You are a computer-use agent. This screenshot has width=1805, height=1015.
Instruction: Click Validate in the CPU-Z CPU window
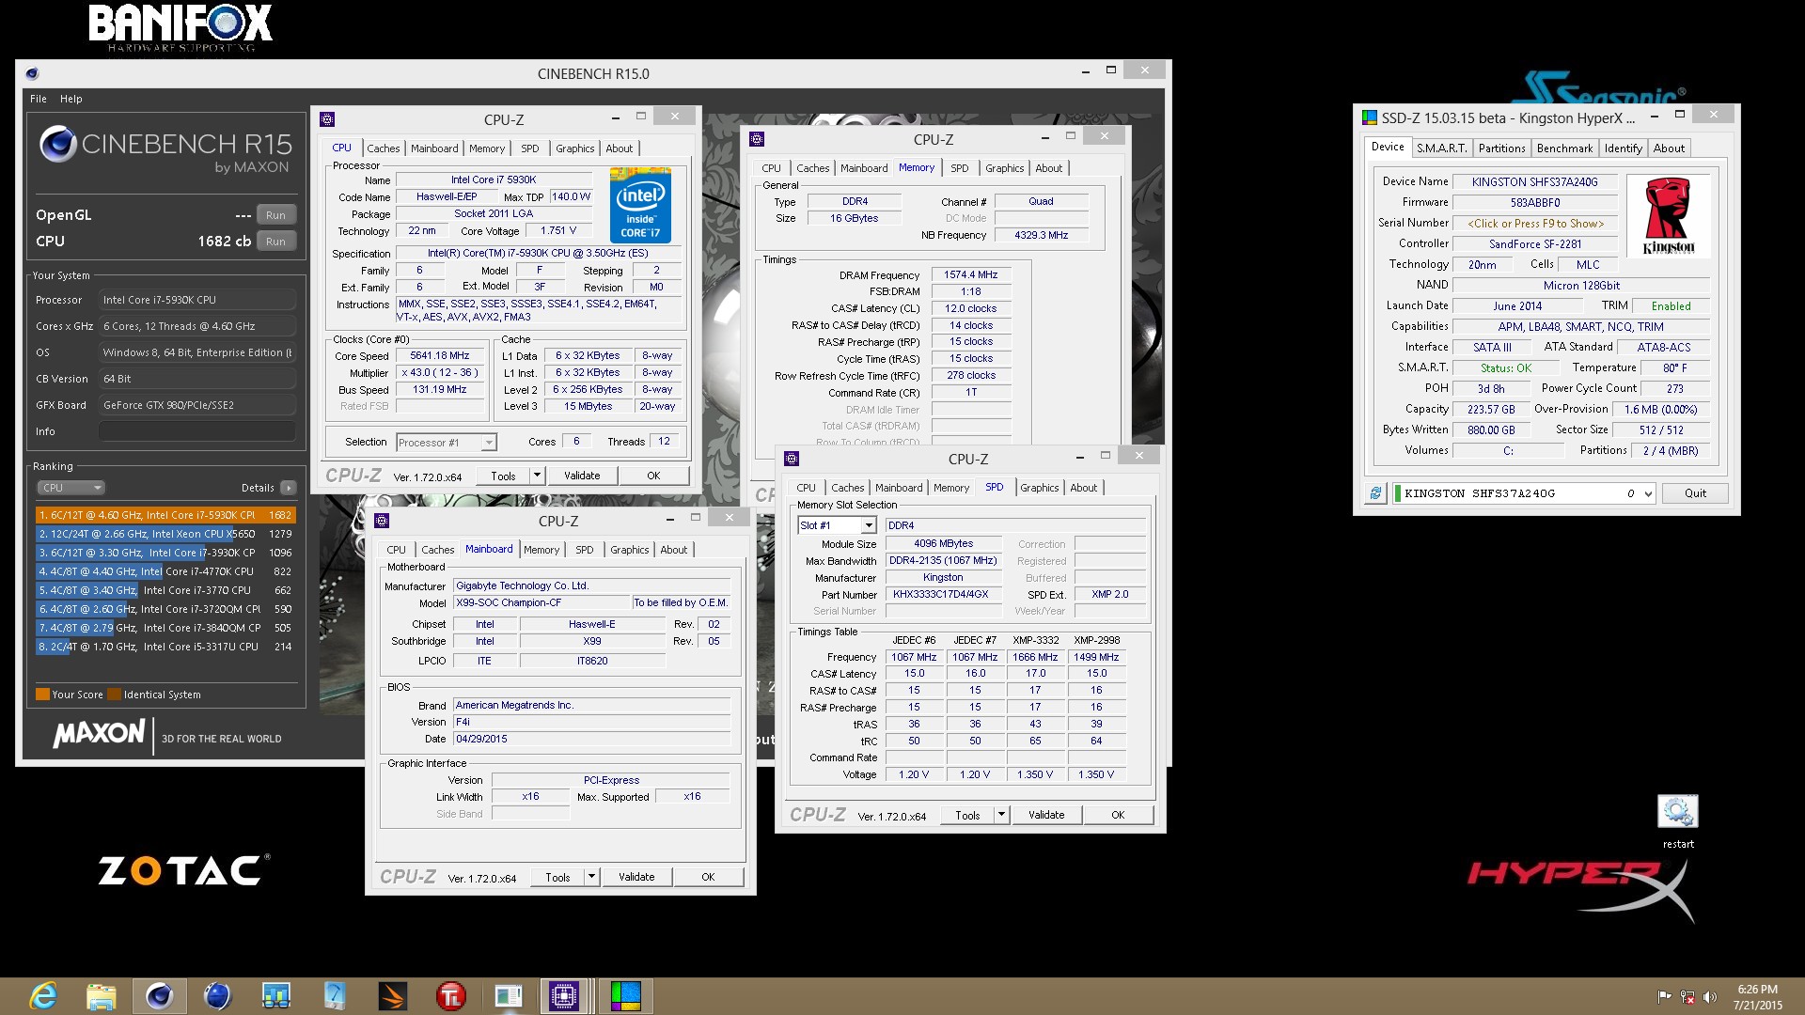pos(582,476)
